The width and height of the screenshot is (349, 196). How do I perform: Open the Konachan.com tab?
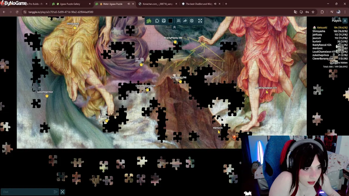[158, 4]
